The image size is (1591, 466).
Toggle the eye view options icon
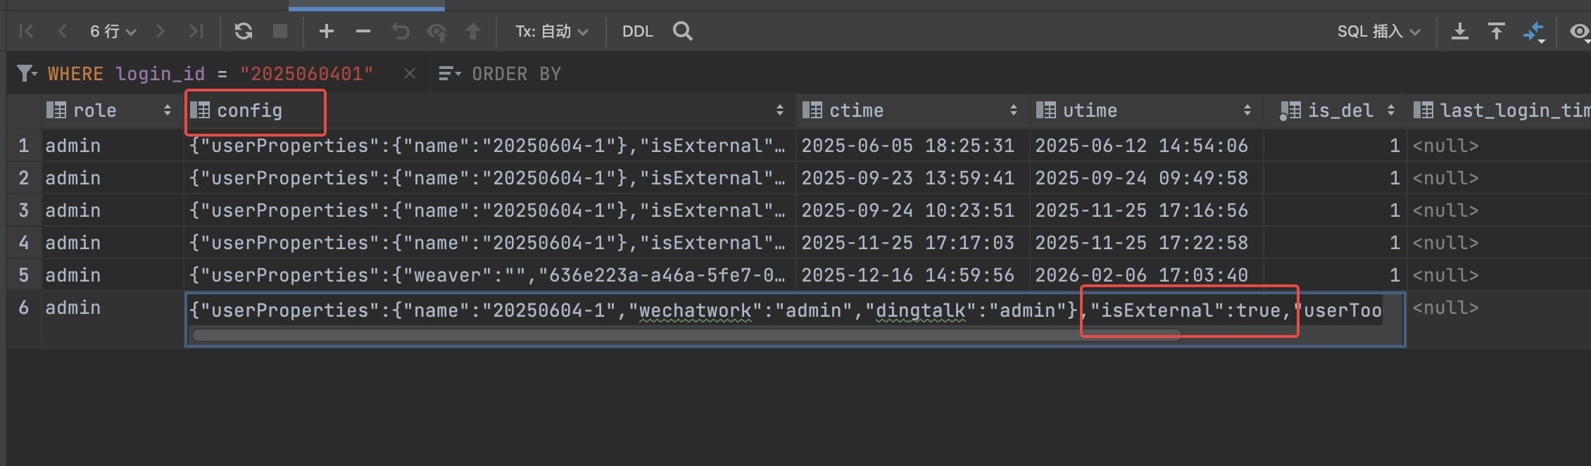tap(1579, 32)
